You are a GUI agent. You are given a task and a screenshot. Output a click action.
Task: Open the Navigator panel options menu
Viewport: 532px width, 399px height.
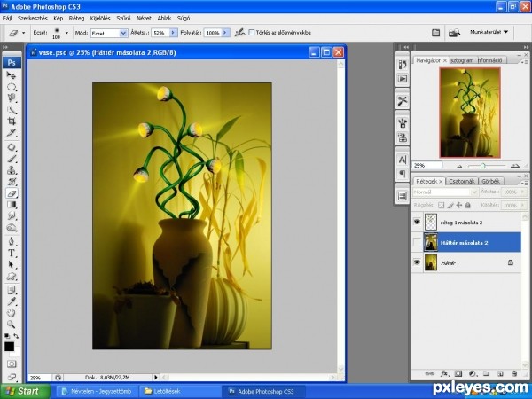pos(525,62)
